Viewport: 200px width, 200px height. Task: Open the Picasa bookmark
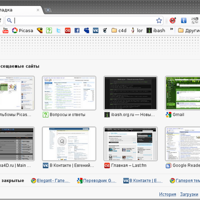(22, 30)
